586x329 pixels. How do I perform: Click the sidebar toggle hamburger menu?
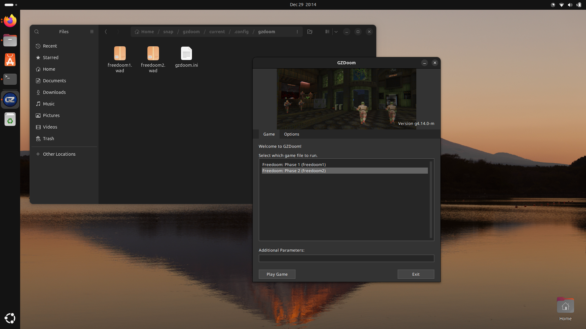91,31
